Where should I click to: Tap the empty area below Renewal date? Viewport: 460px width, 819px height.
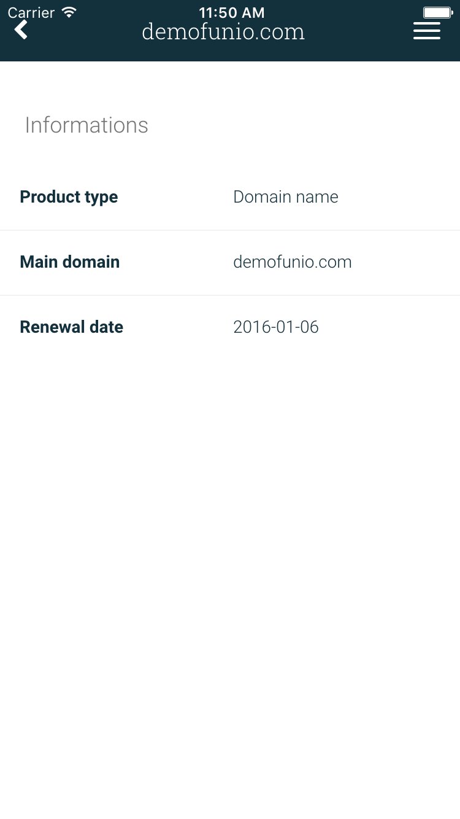[230, 589]
